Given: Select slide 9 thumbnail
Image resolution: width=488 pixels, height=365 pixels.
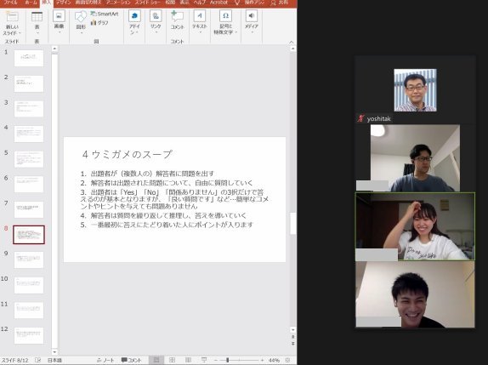Looking at the screenshot, I should [29, 259].
